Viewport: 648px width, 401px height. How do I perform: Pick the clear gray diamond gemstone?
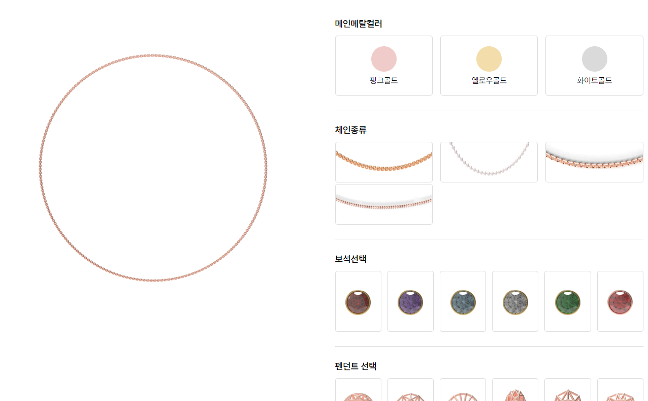[x=515, y=301]
